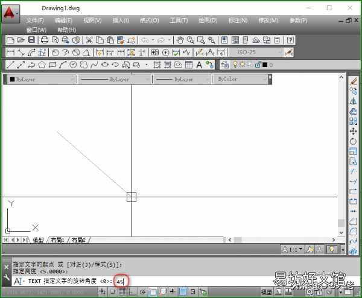Open the ByColor plot style dropdown
The height and width of the screenshot is (298, 362).
(240, 79)
